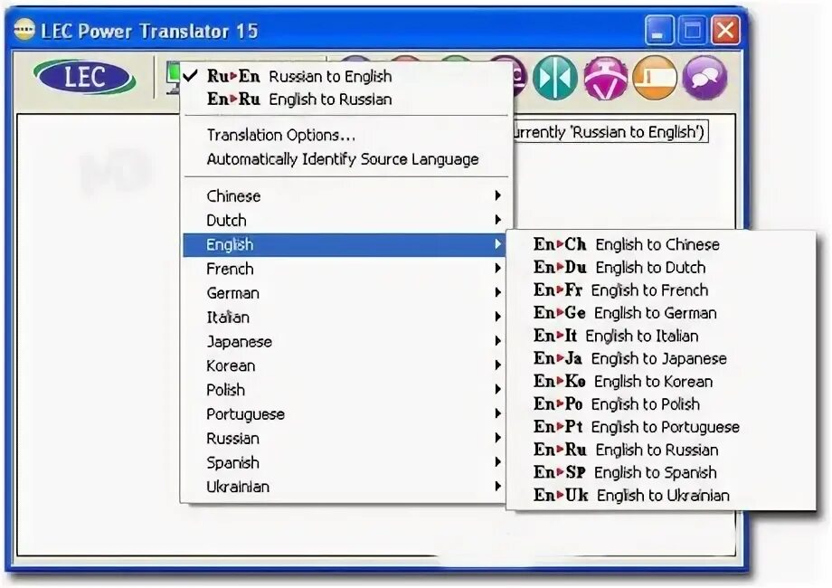Click the purple speech bubbles chat icon
The width and height of the screenshot is (832, 588).
(x=704, y=78)
